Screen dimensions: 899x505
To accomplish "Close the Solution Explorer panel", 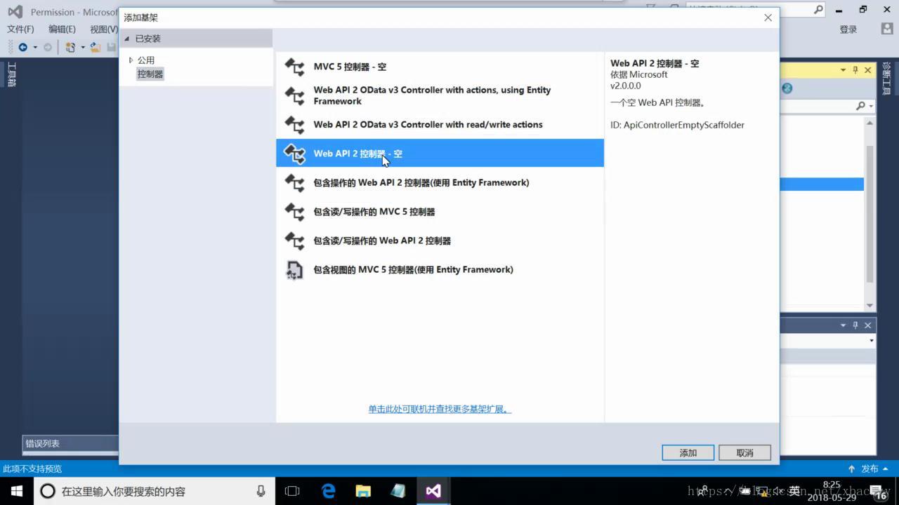I will coord(867,70).
